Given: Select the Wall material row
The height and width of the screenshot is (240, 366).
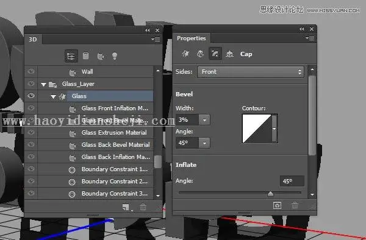Looking at the screenshot, I should coord(95,71).
